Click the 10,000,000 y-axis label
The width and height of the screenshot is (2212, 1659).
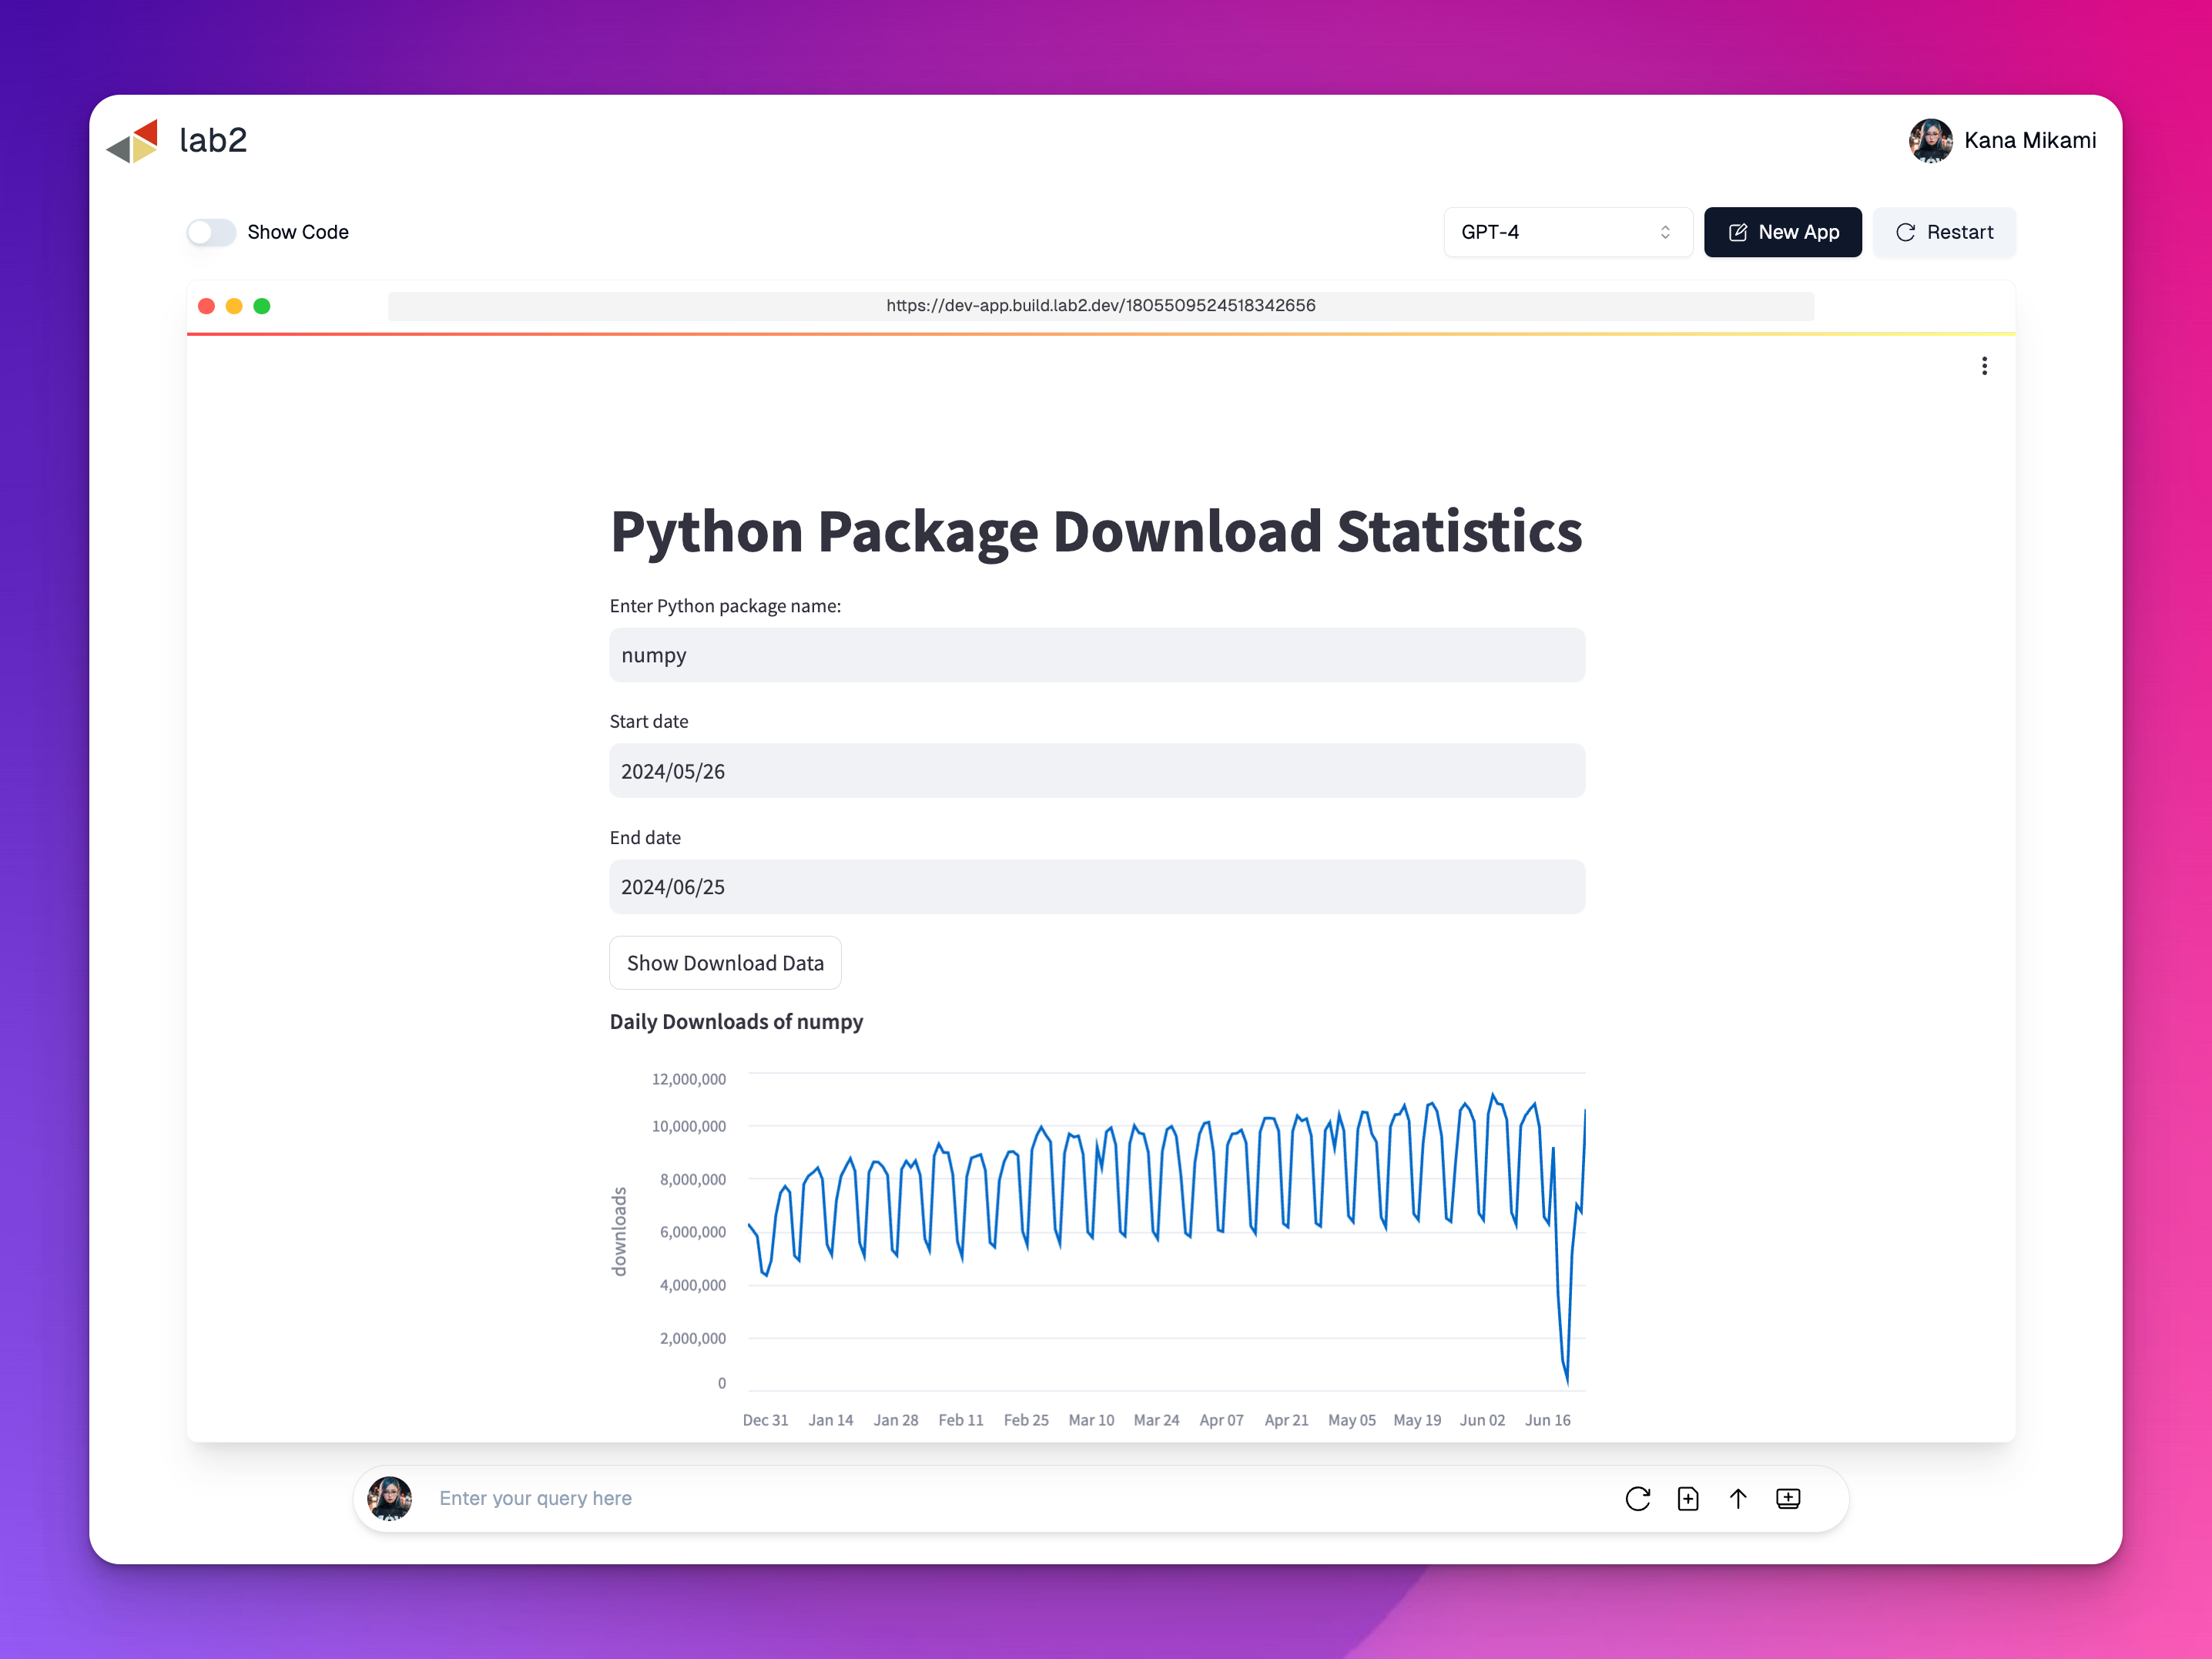689,1126
